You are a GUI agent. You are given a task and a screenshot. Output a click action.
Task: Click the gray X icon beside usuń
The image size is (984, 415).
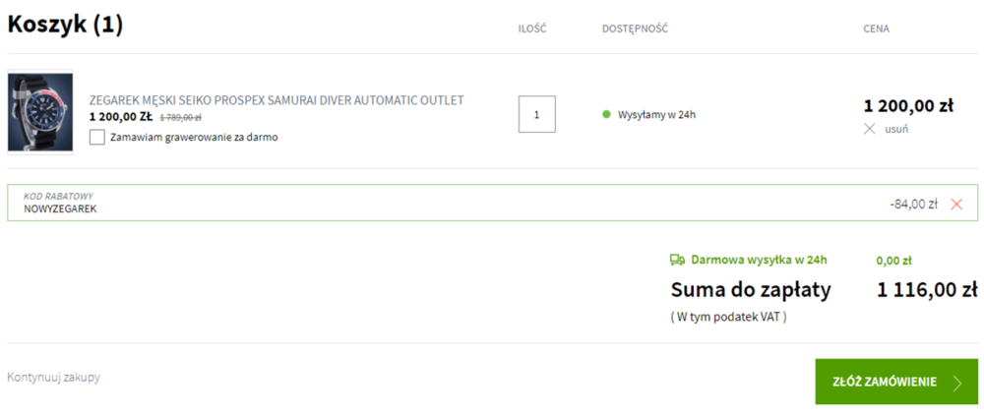tap(869, 129)
